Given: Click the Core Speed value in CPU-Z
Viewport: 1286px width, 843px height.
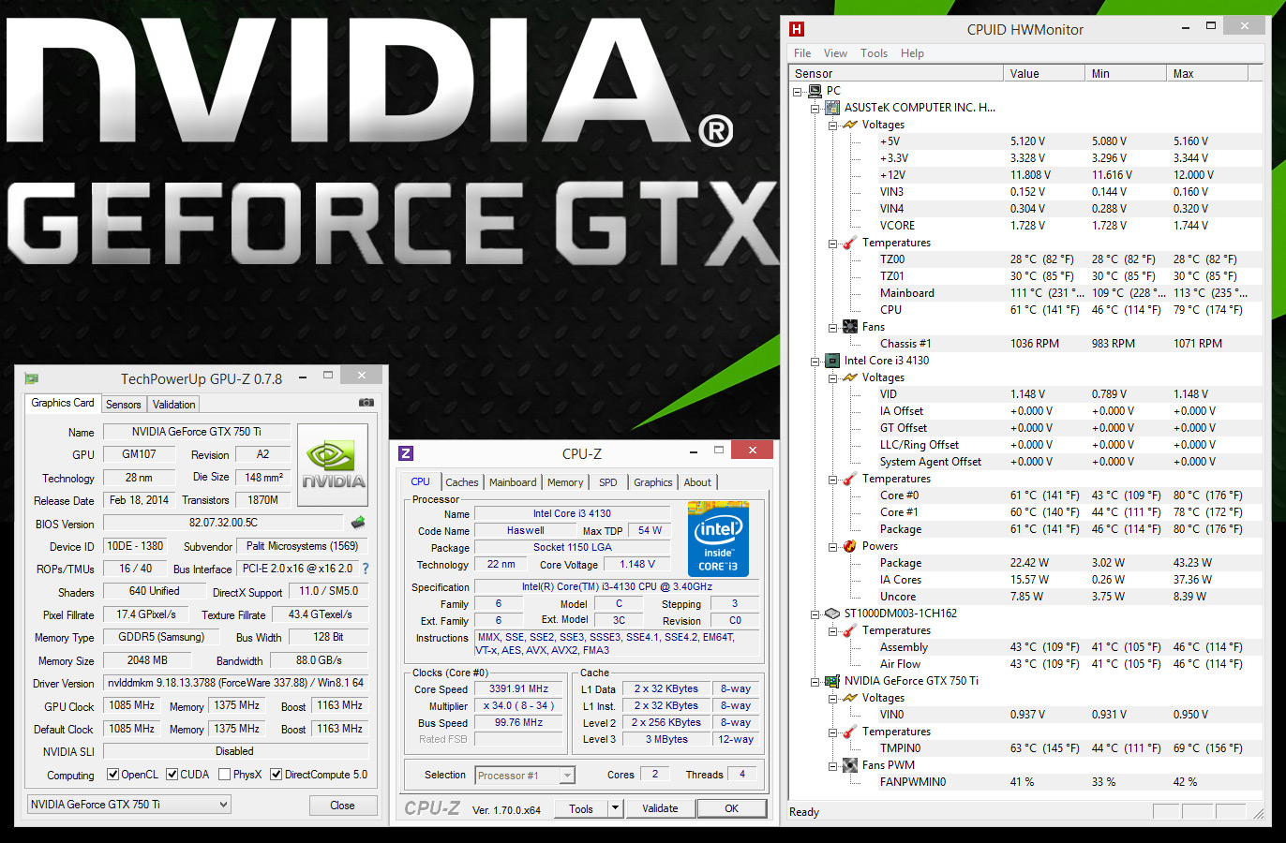Looking at the screenshot, I should pyautogui.click(x=518, y=688).
